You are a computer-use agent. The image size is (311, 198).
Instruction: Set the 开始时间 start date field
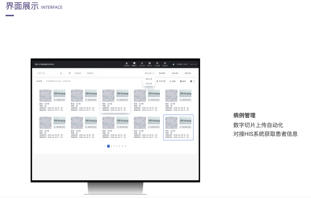(78, 73)
